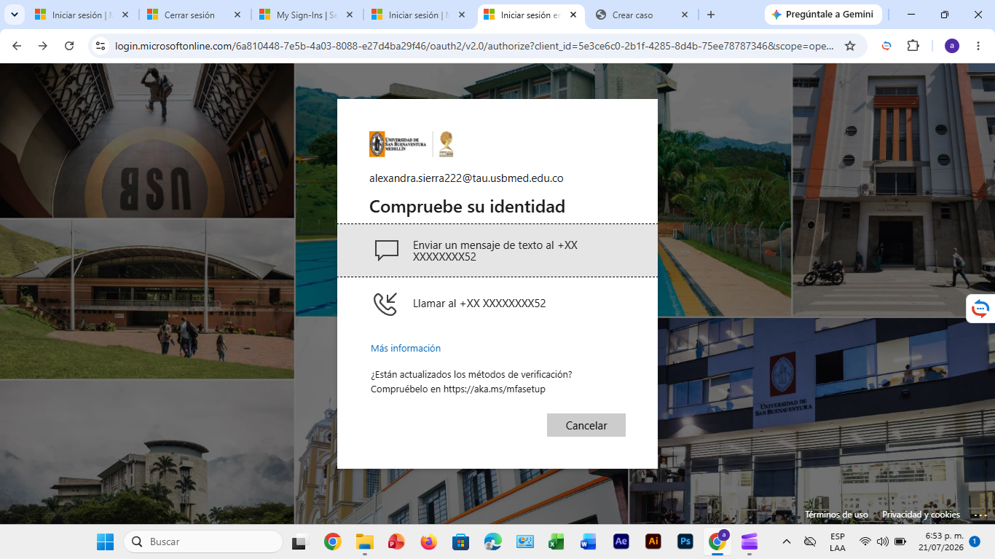Click the Pregúntale a Gemini button
Screen dimensions: 995x559
(823, 15)
